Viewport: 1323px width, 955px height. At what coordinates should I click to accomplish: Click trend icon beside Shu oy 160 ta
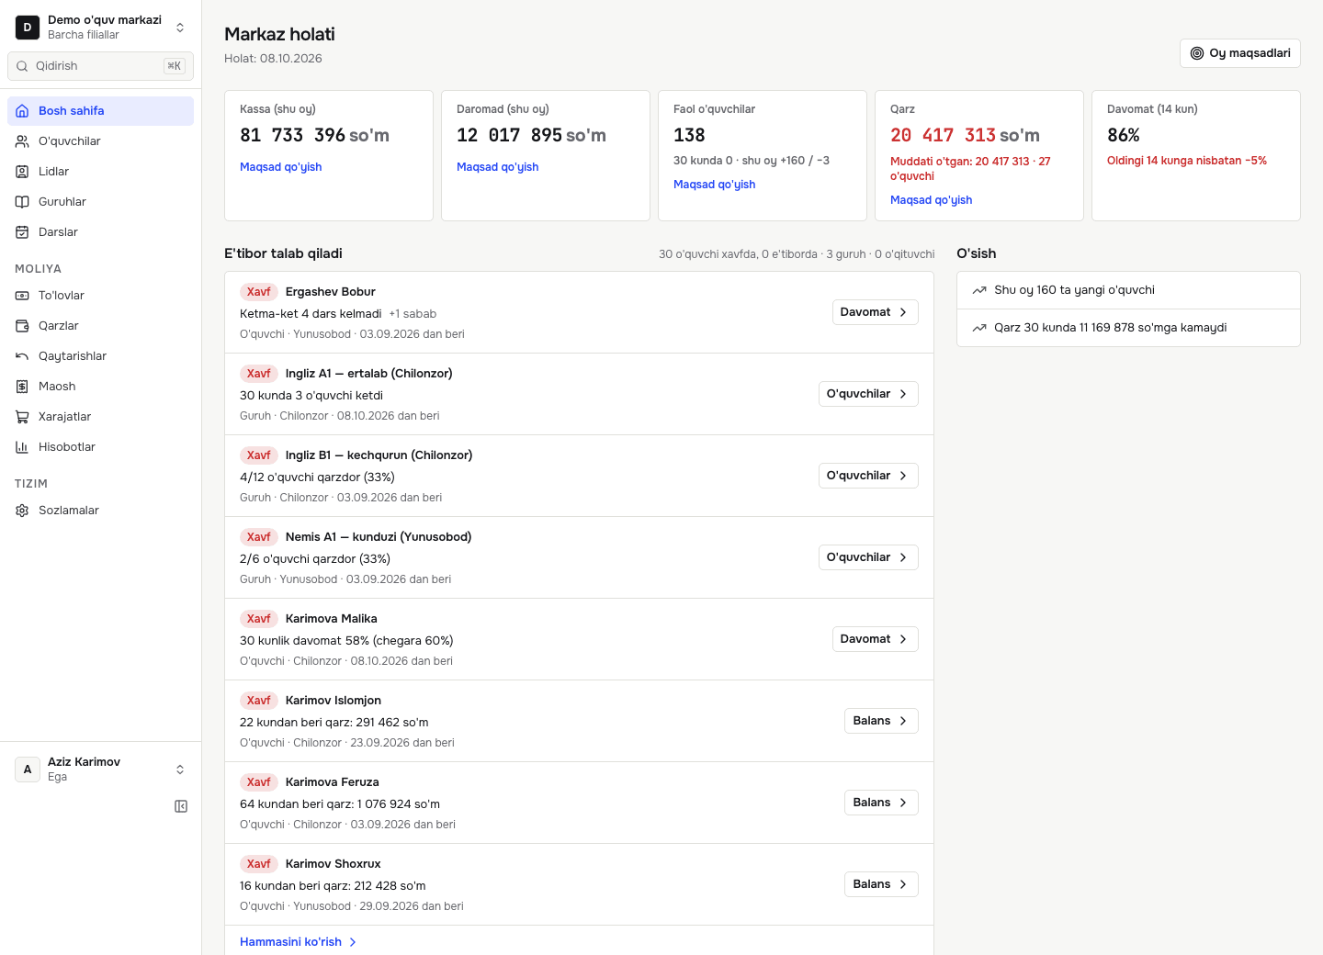[x=979, y=290]
